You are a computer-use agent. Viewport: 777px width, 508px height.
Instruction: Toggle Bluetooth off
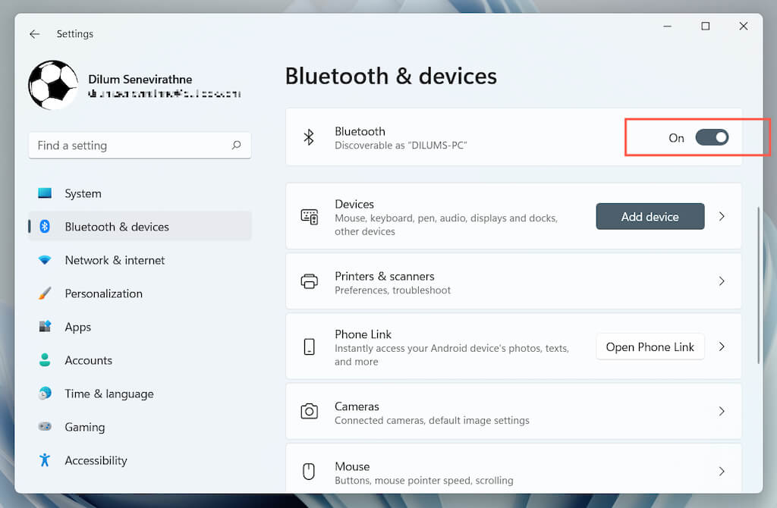712,137
